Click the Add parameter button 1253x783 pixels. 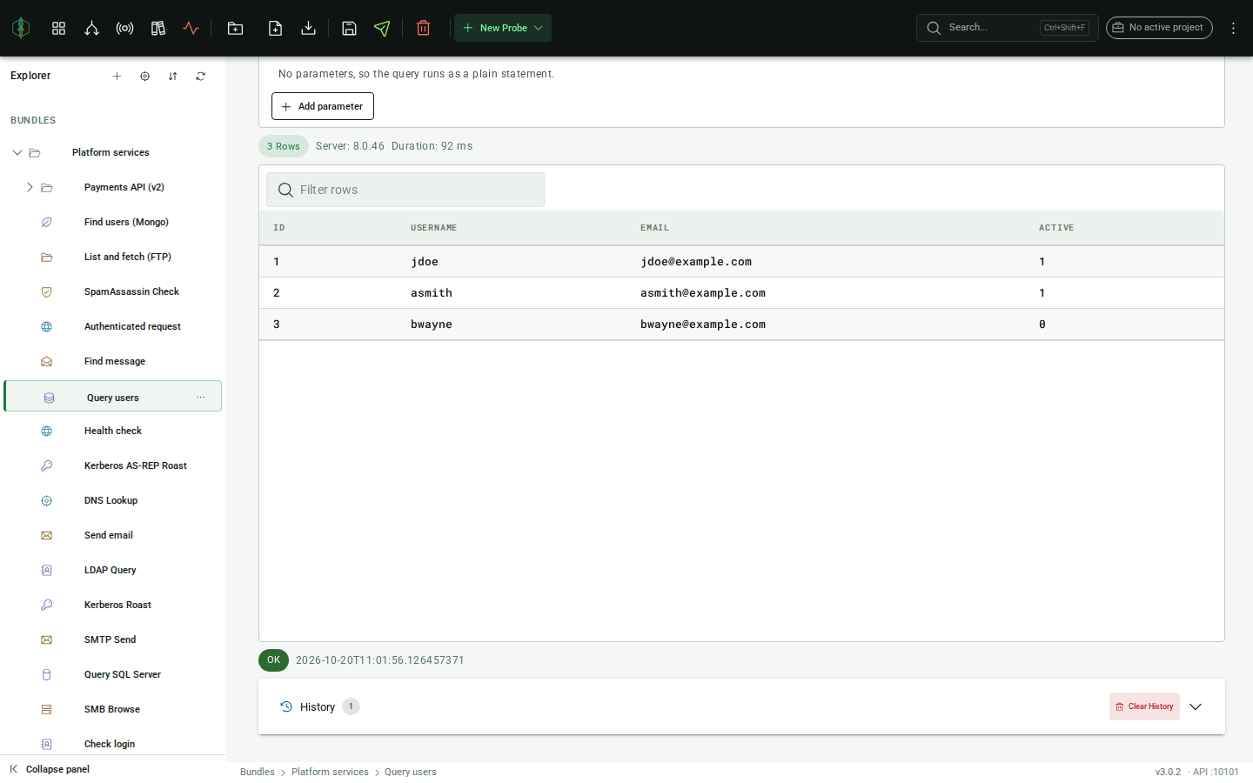pyautogui.click(x=323, y=106)
